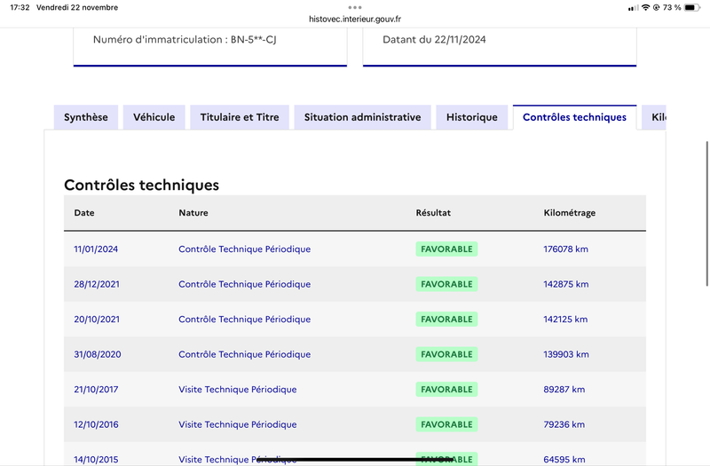Screen dimensions: 710x466
Task: Click Contrôle Technique Périodique in 28/12/2021 row
Action: pyautogui.click(x=245, y=284)
